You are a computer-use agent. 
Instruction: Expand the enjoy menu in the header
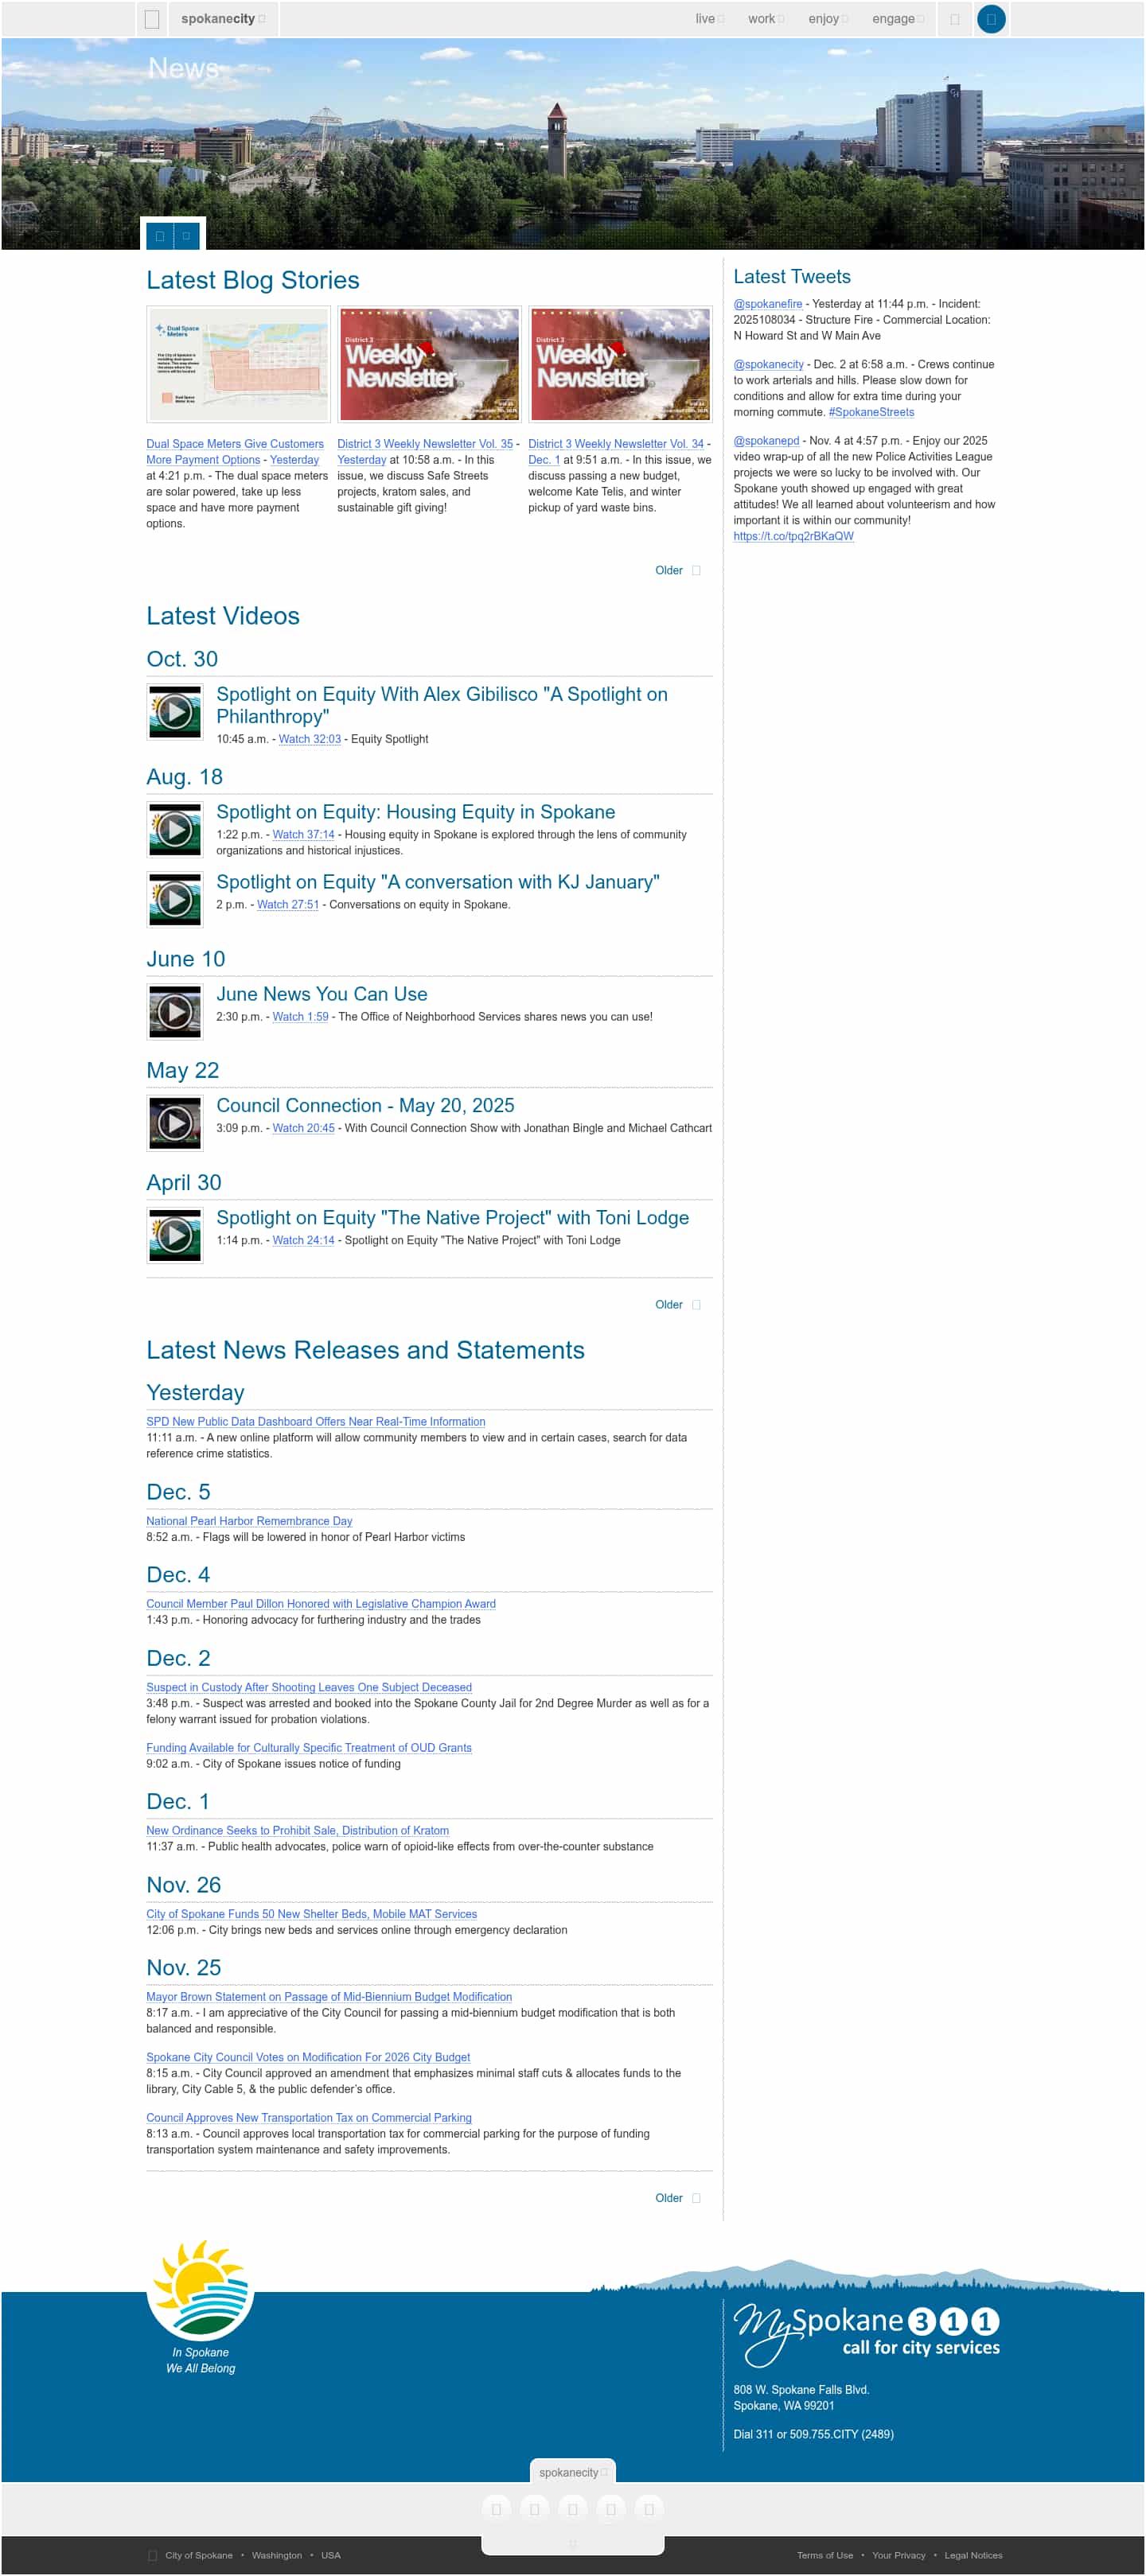click(828, 19)
